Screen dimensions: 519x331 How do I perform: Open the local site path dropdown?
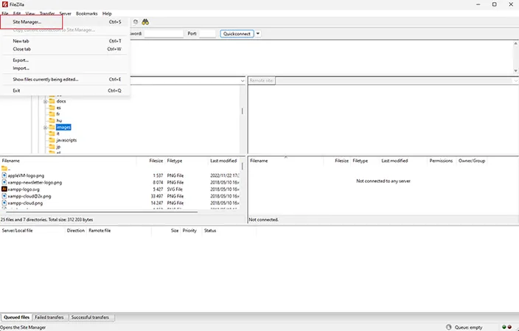point(243,81)
